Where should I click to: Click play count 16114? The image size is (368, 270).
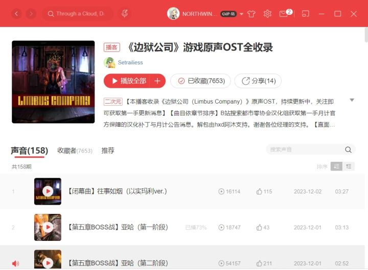(229, 191)
